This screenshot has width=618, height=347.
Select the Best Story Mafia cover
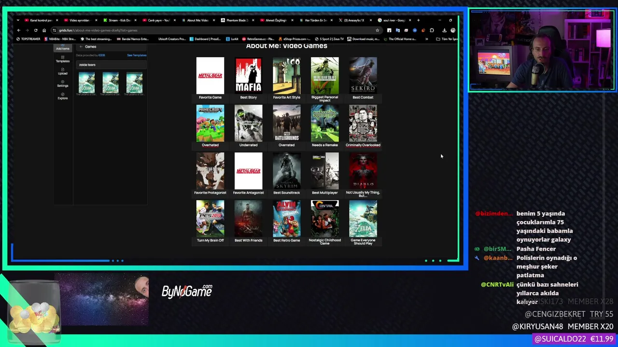(x=248, y=76)
